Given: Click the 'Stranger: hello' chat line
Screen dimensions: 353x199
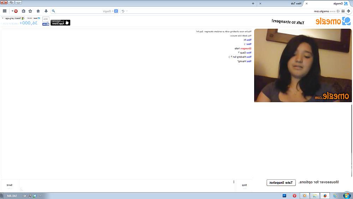Looking at the screenshot, I should tap(243, 48).
